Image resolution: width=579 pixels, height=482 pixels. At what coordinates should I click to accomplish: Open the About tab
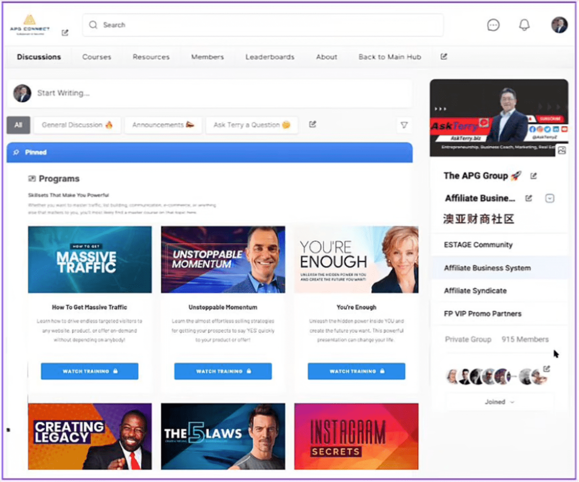pos(326,57)
